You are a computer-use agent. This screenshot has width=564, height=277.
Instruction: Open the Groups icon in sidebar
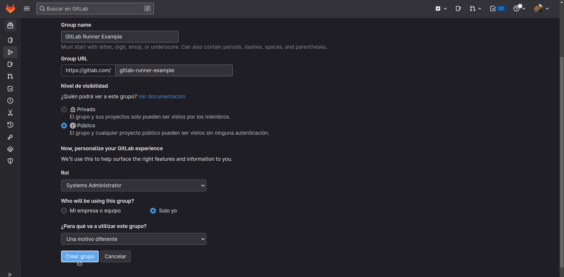pyautogui.click(x=10, y=52)
